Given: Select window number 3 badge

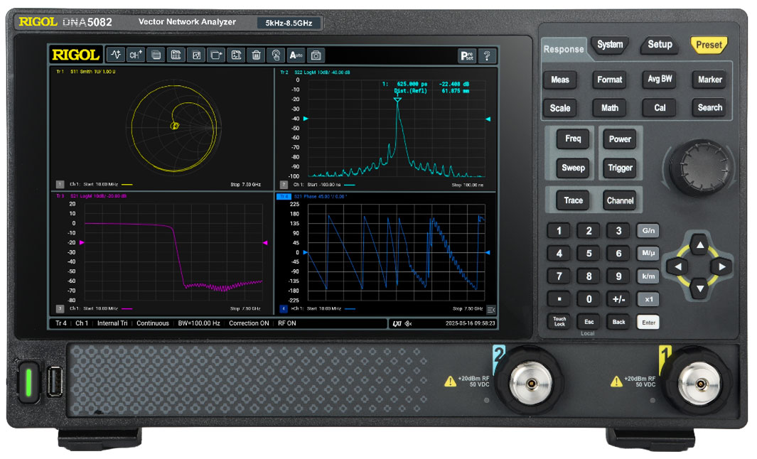Looking at the screenshot, I should tap(60, 308).
